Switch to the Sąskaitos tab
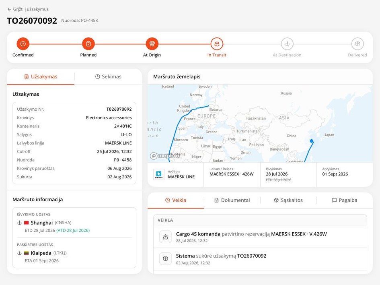Image resolution: width=380 pixels, height=285 pixels. pyautogui.click(x=288, y=200)
